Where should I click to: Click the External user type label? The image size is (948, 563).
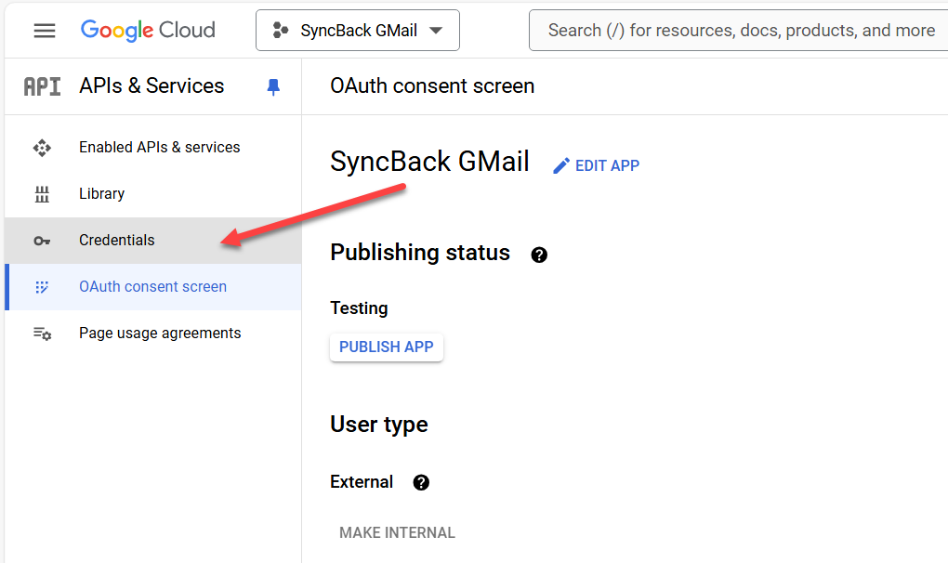362,482
